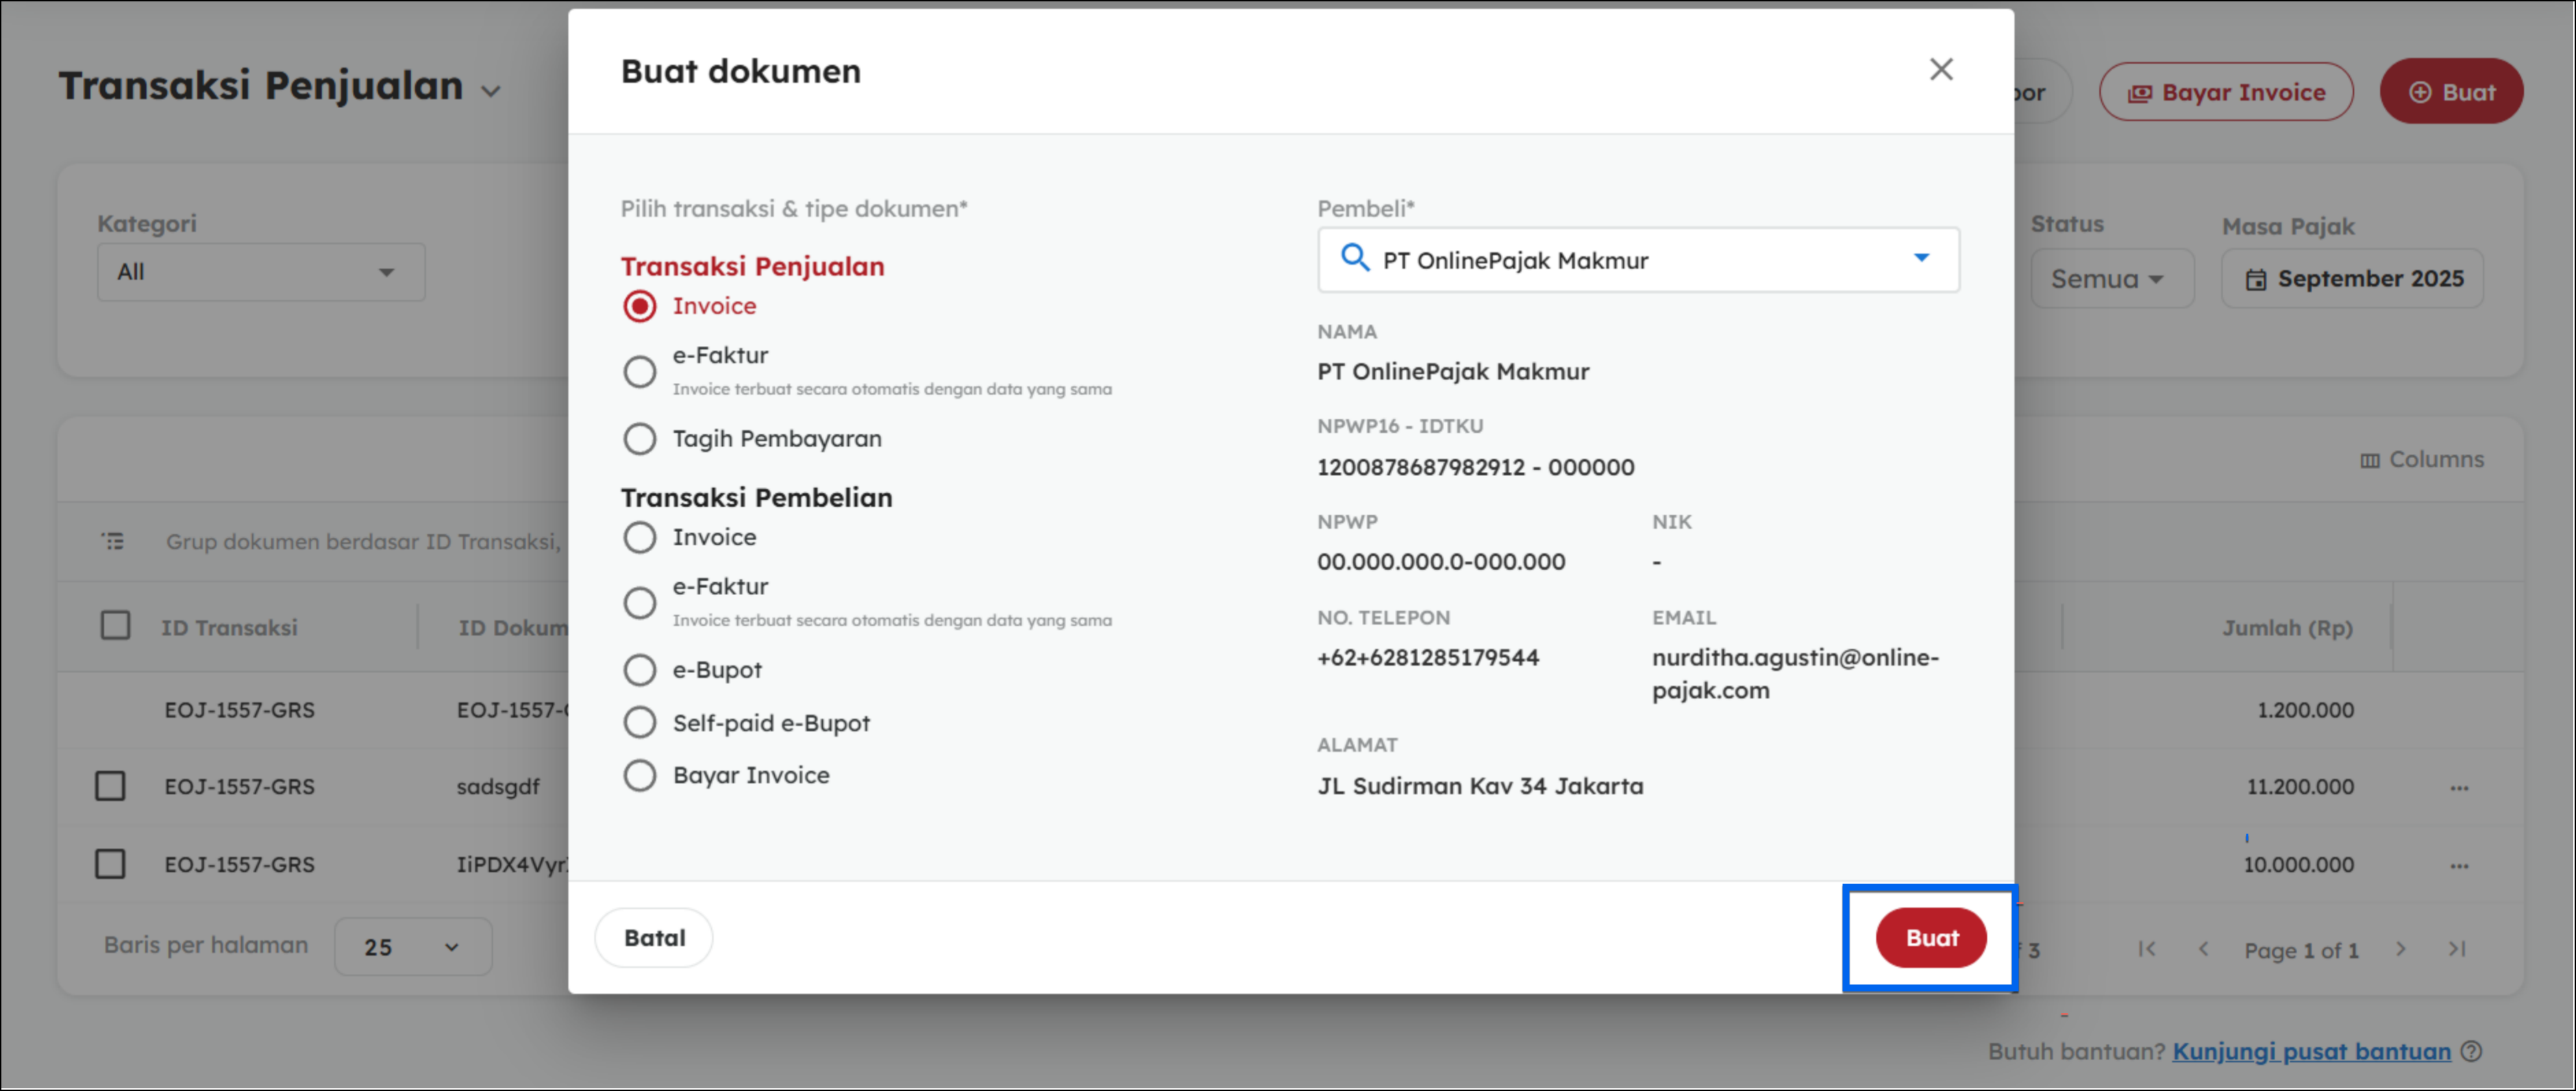Click the calendar icon in Masa Pajak
2576x1091 pixels.
pos(2256,280)
